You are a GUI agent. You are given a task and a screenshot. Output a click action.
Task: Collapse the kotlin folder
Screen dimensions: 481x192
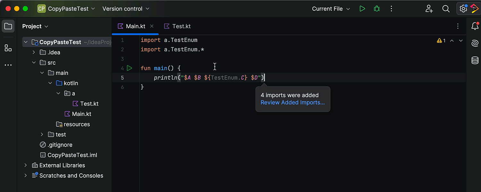click(x=50, y=83)
